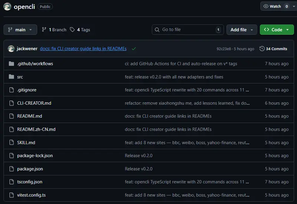Open jackwener's profile link
Viewport: 297px width, 204px height.
(x=27, y=49)
